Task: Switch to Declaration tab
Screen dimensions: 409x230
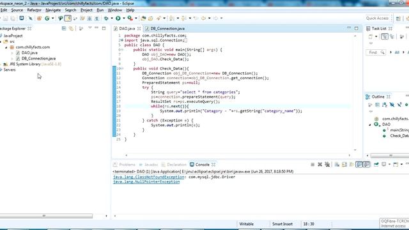Action: 174,165
